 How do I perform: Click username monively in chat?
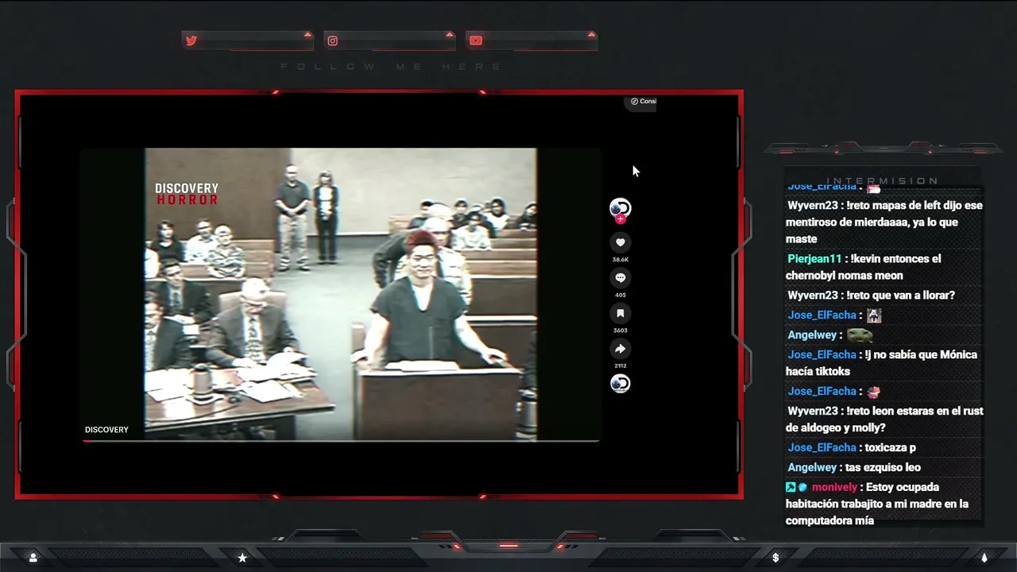[834, 488]
